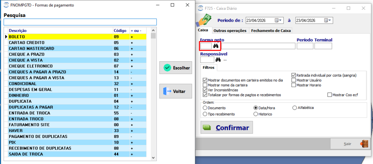Click the money-in-hand Caixa Diário icon

[203, 21]
